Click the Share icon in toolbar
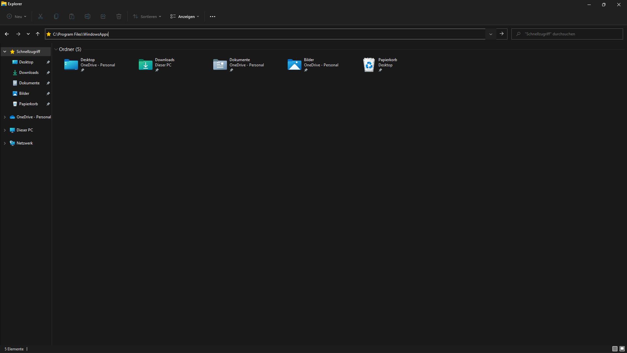 pos(103,16)
